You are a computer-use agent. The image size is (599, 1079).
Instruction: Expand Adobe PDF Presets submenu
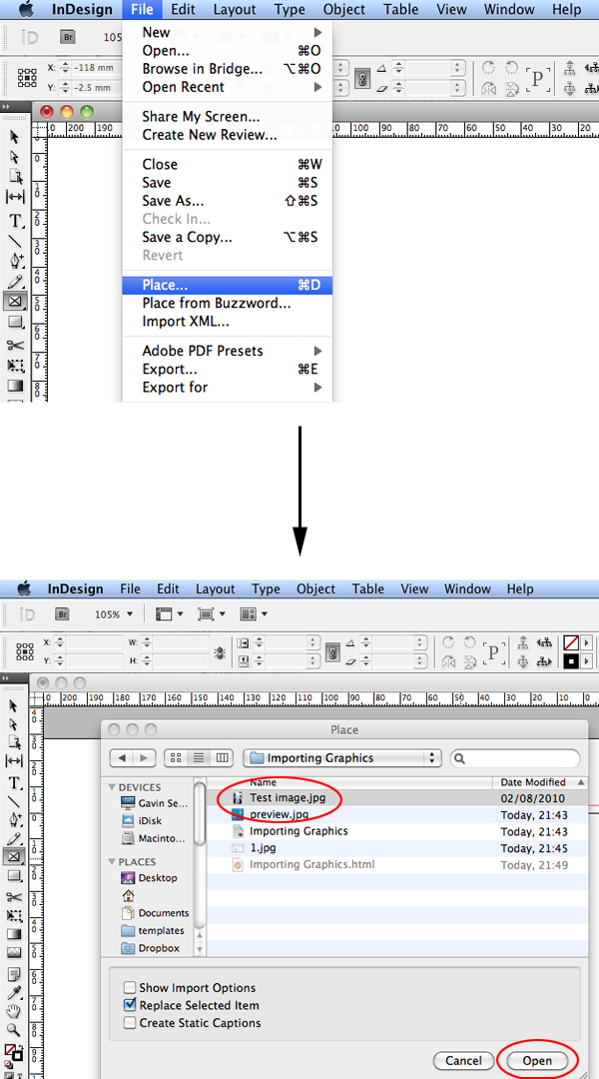click(x=227, y=351)
